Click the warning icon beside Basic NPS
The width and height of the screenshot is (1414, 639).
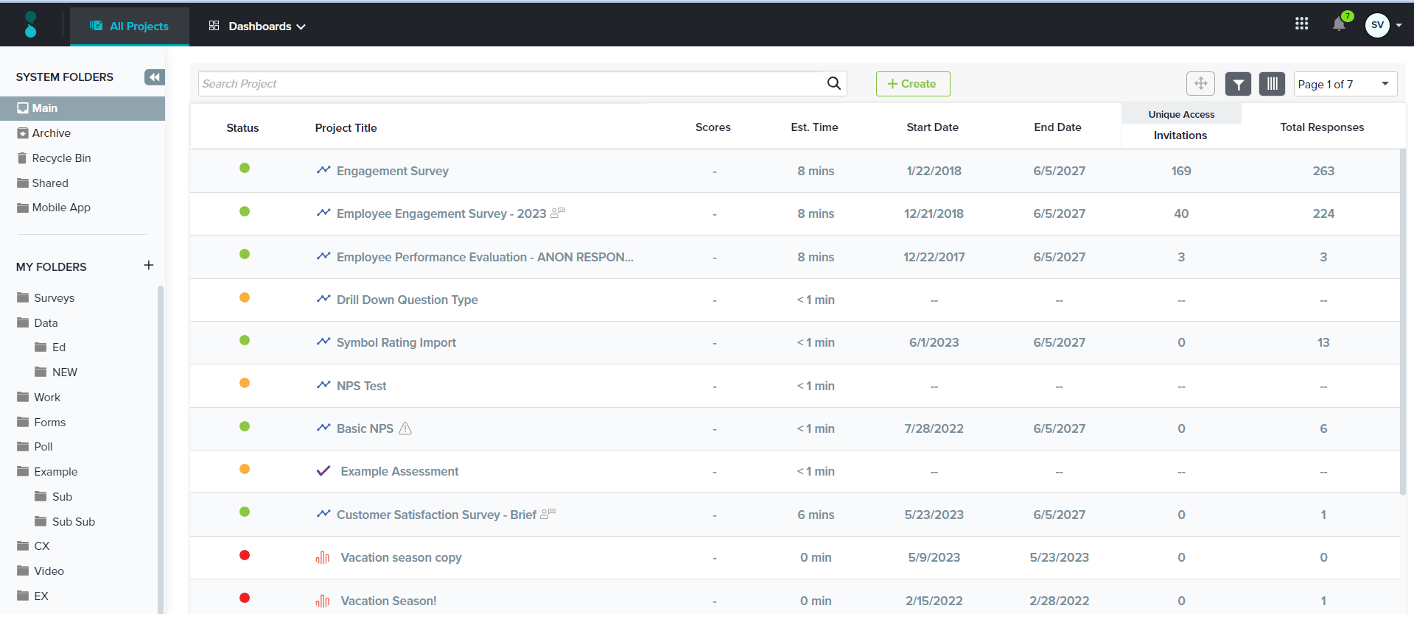(405, 428)
